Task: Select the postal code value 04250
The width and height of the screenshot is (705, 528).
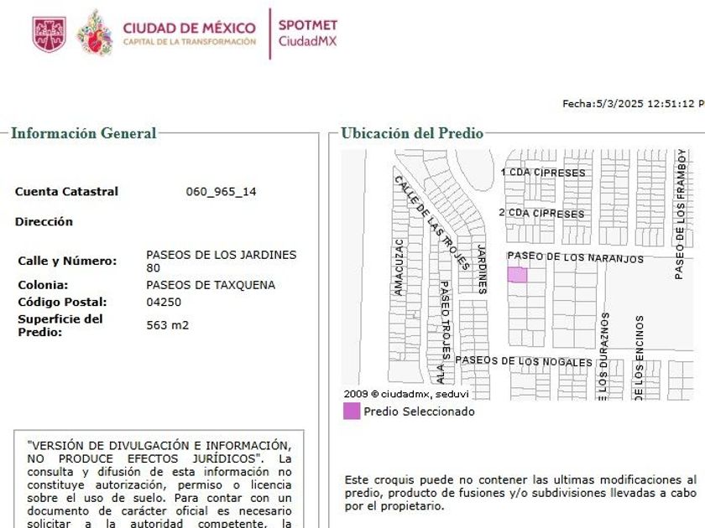Action: [164, 303]
